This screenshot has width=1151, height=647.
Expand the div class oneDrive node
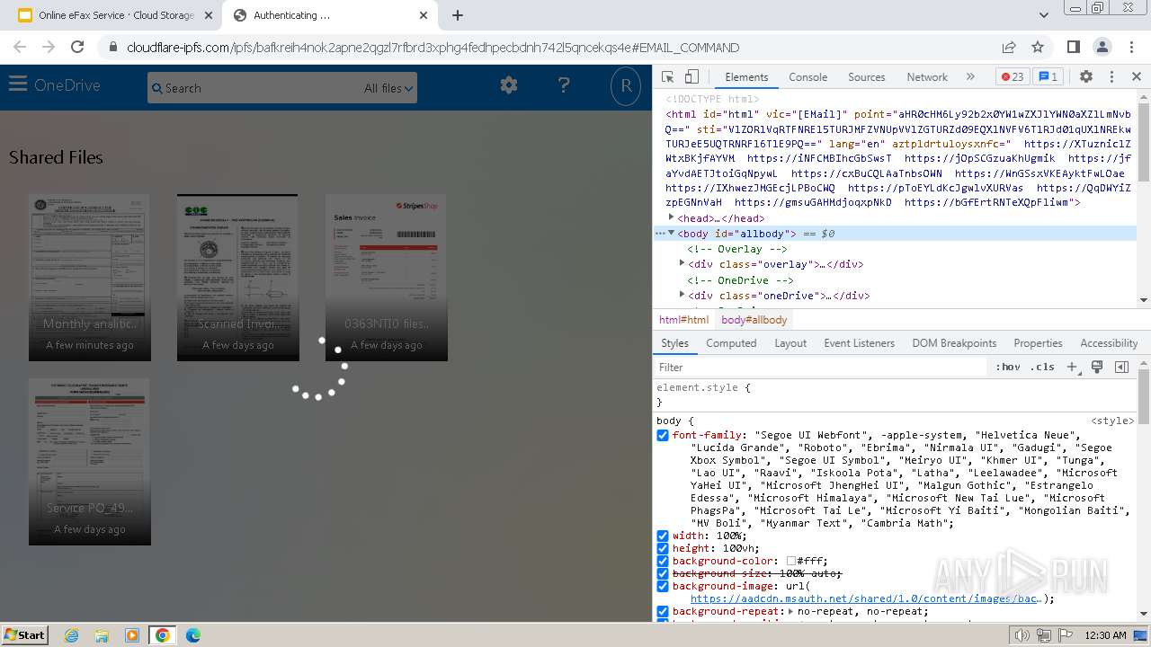coord(682,295)
